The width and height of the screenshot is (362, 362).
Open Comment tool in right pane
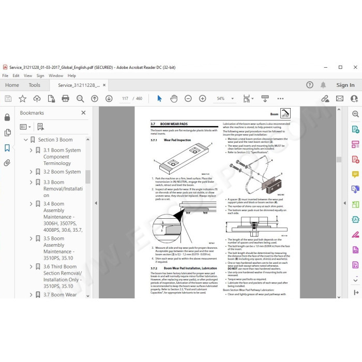(x=355, y=174)
